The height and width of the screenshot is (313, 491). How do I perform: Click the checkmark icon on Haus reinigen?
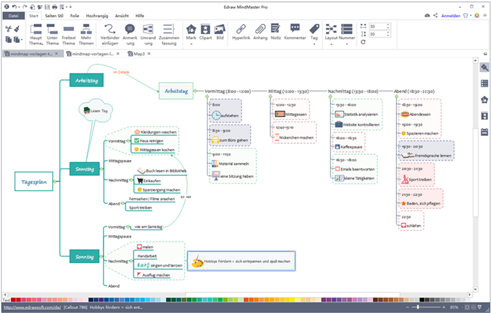(137, 141)
